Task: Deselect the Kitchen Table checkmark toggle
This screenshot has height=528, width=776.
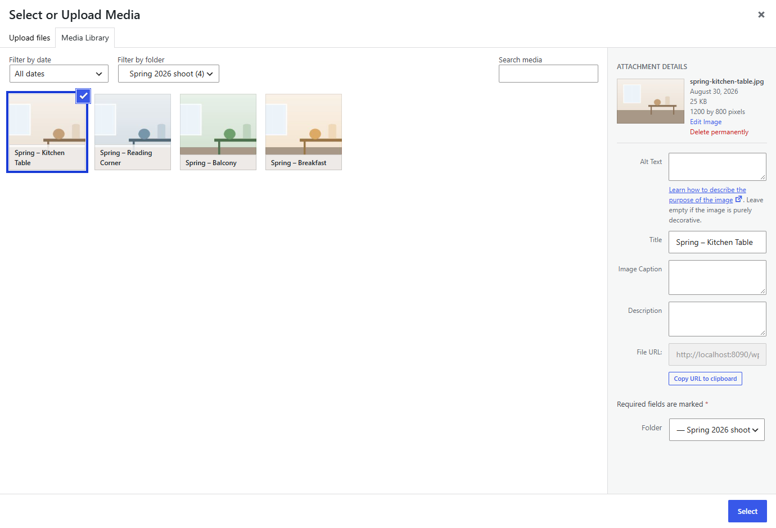Action: tap(83, 96)
